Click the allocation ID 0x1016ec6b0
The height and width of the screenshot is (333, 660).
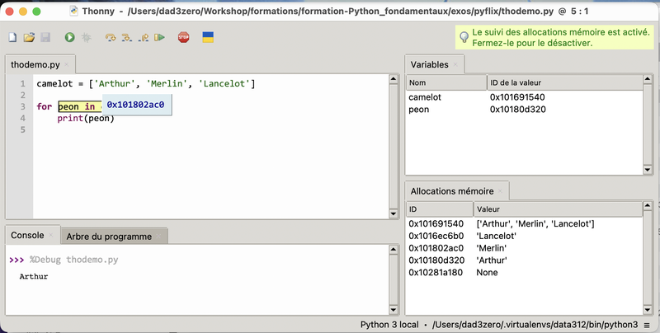tap(436, 236)
